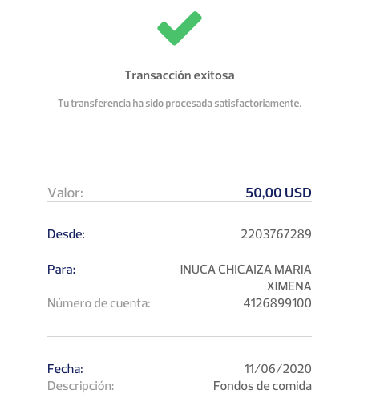This screenshot has height=406, width=380.
Task: Select recipient name INUCA CHICAIZA MARIA
Action: pos(246,270)
